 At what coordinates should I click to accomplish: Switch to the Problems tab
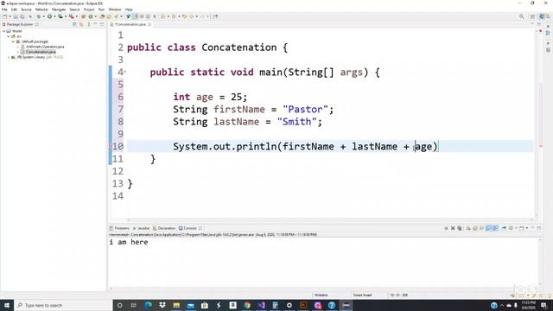(119, 228)
